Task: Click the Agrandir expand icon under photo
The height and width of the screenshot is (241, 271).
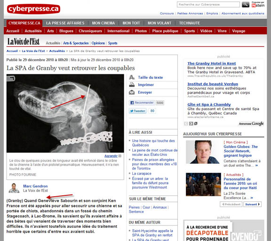Action: [120, 156]
